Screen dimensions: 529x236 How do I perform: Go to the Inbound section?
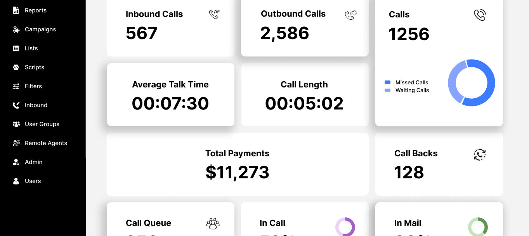36,105
